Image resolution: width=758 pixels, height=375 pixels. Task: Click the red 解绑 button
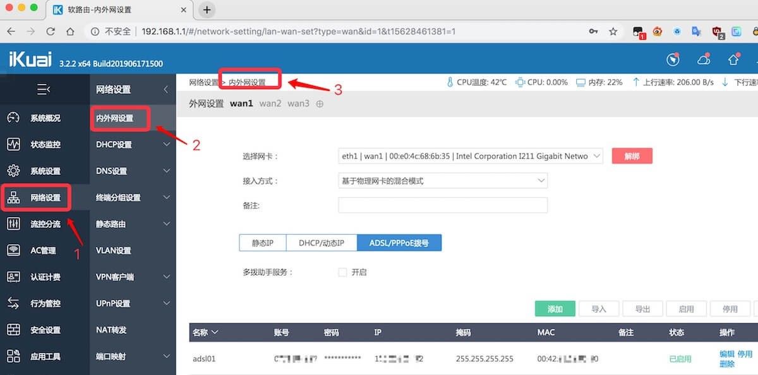[632, 156]
